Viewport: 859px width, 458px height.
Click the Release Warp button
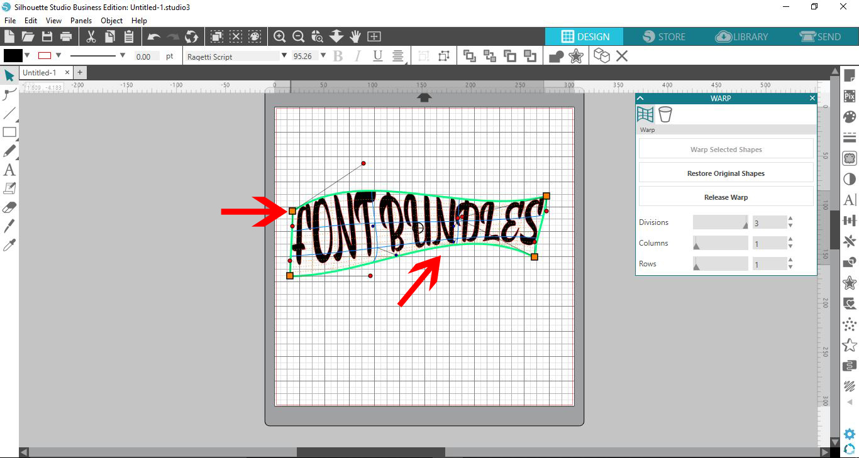pyautogui.click(x=726, y=197)
